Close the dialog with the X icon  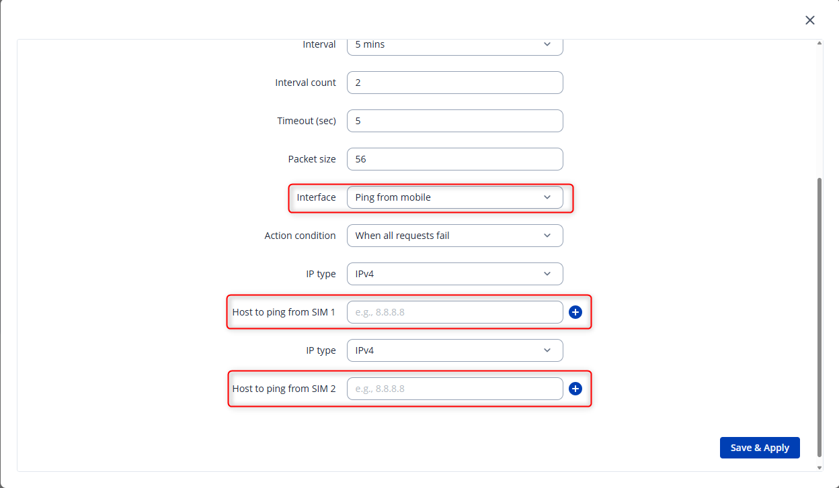coord(810,21)
